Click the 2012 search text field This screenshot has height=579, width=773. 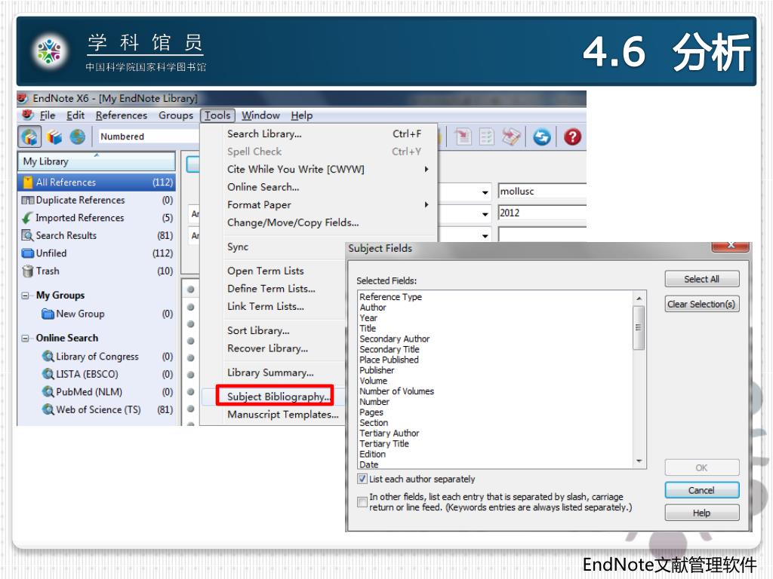542,213
